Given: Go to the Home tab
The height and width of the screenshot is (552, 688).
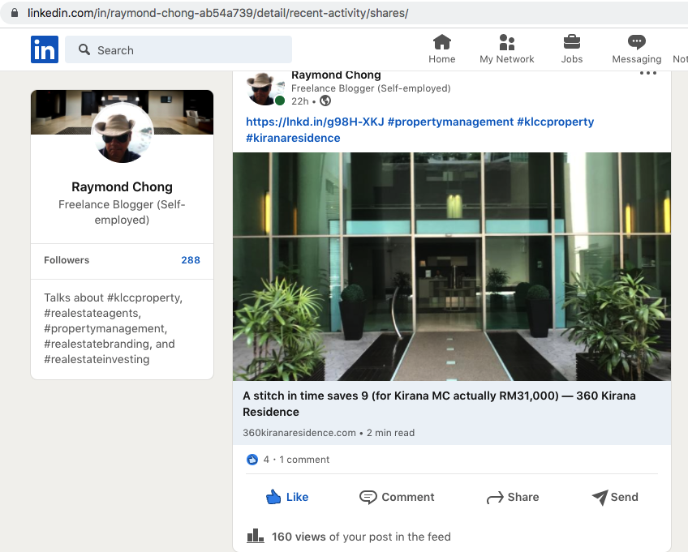Looking at the screenshot, I should tap(442, 49).
